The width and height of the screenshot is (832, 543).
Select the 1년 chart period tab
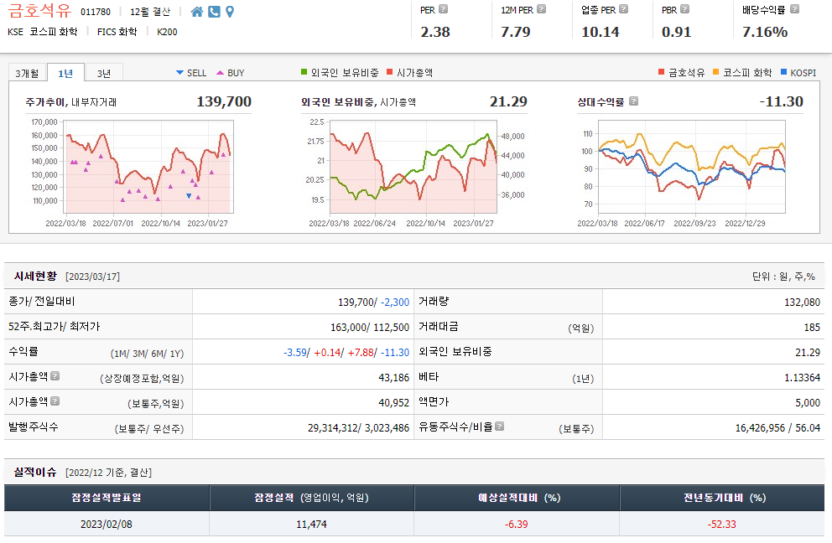65,73
